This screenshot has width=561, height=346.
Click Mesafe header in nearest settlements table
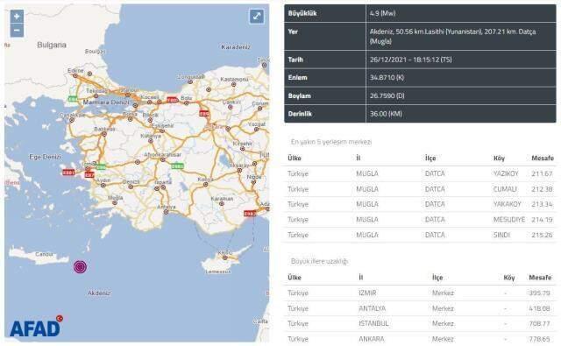click(x=543, y=158)
